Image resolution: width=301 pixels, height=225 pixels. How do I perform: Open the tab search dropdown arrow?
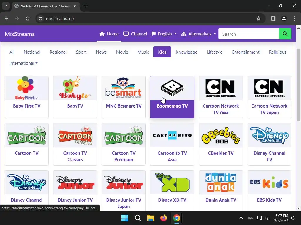coord(6,6)
